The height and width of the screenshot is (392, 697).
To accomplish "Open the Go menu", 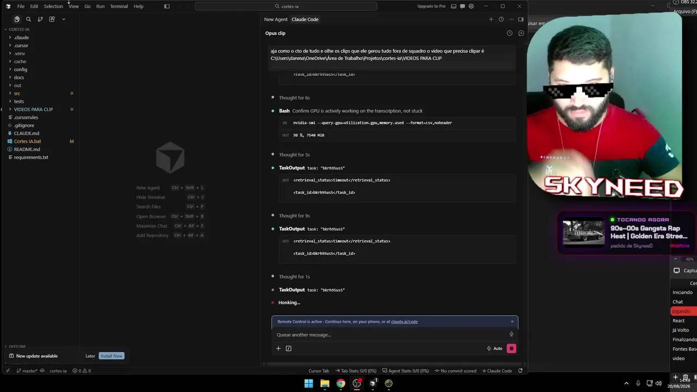I will [x=87, y=7].
